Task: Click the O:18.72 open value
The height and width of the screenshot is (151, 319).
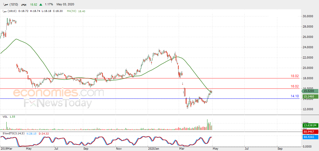Action: pyautogui.click(x=24, y=11)
